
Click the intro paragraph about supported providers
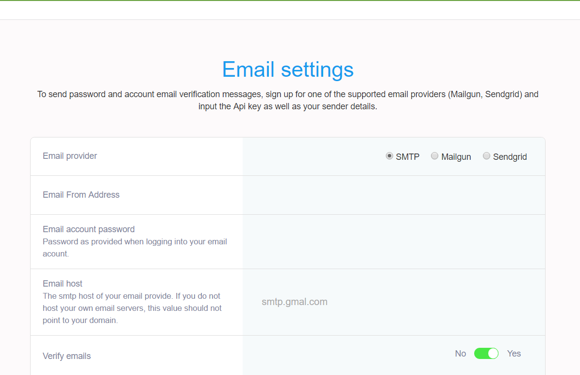click(x=288, y=101)
